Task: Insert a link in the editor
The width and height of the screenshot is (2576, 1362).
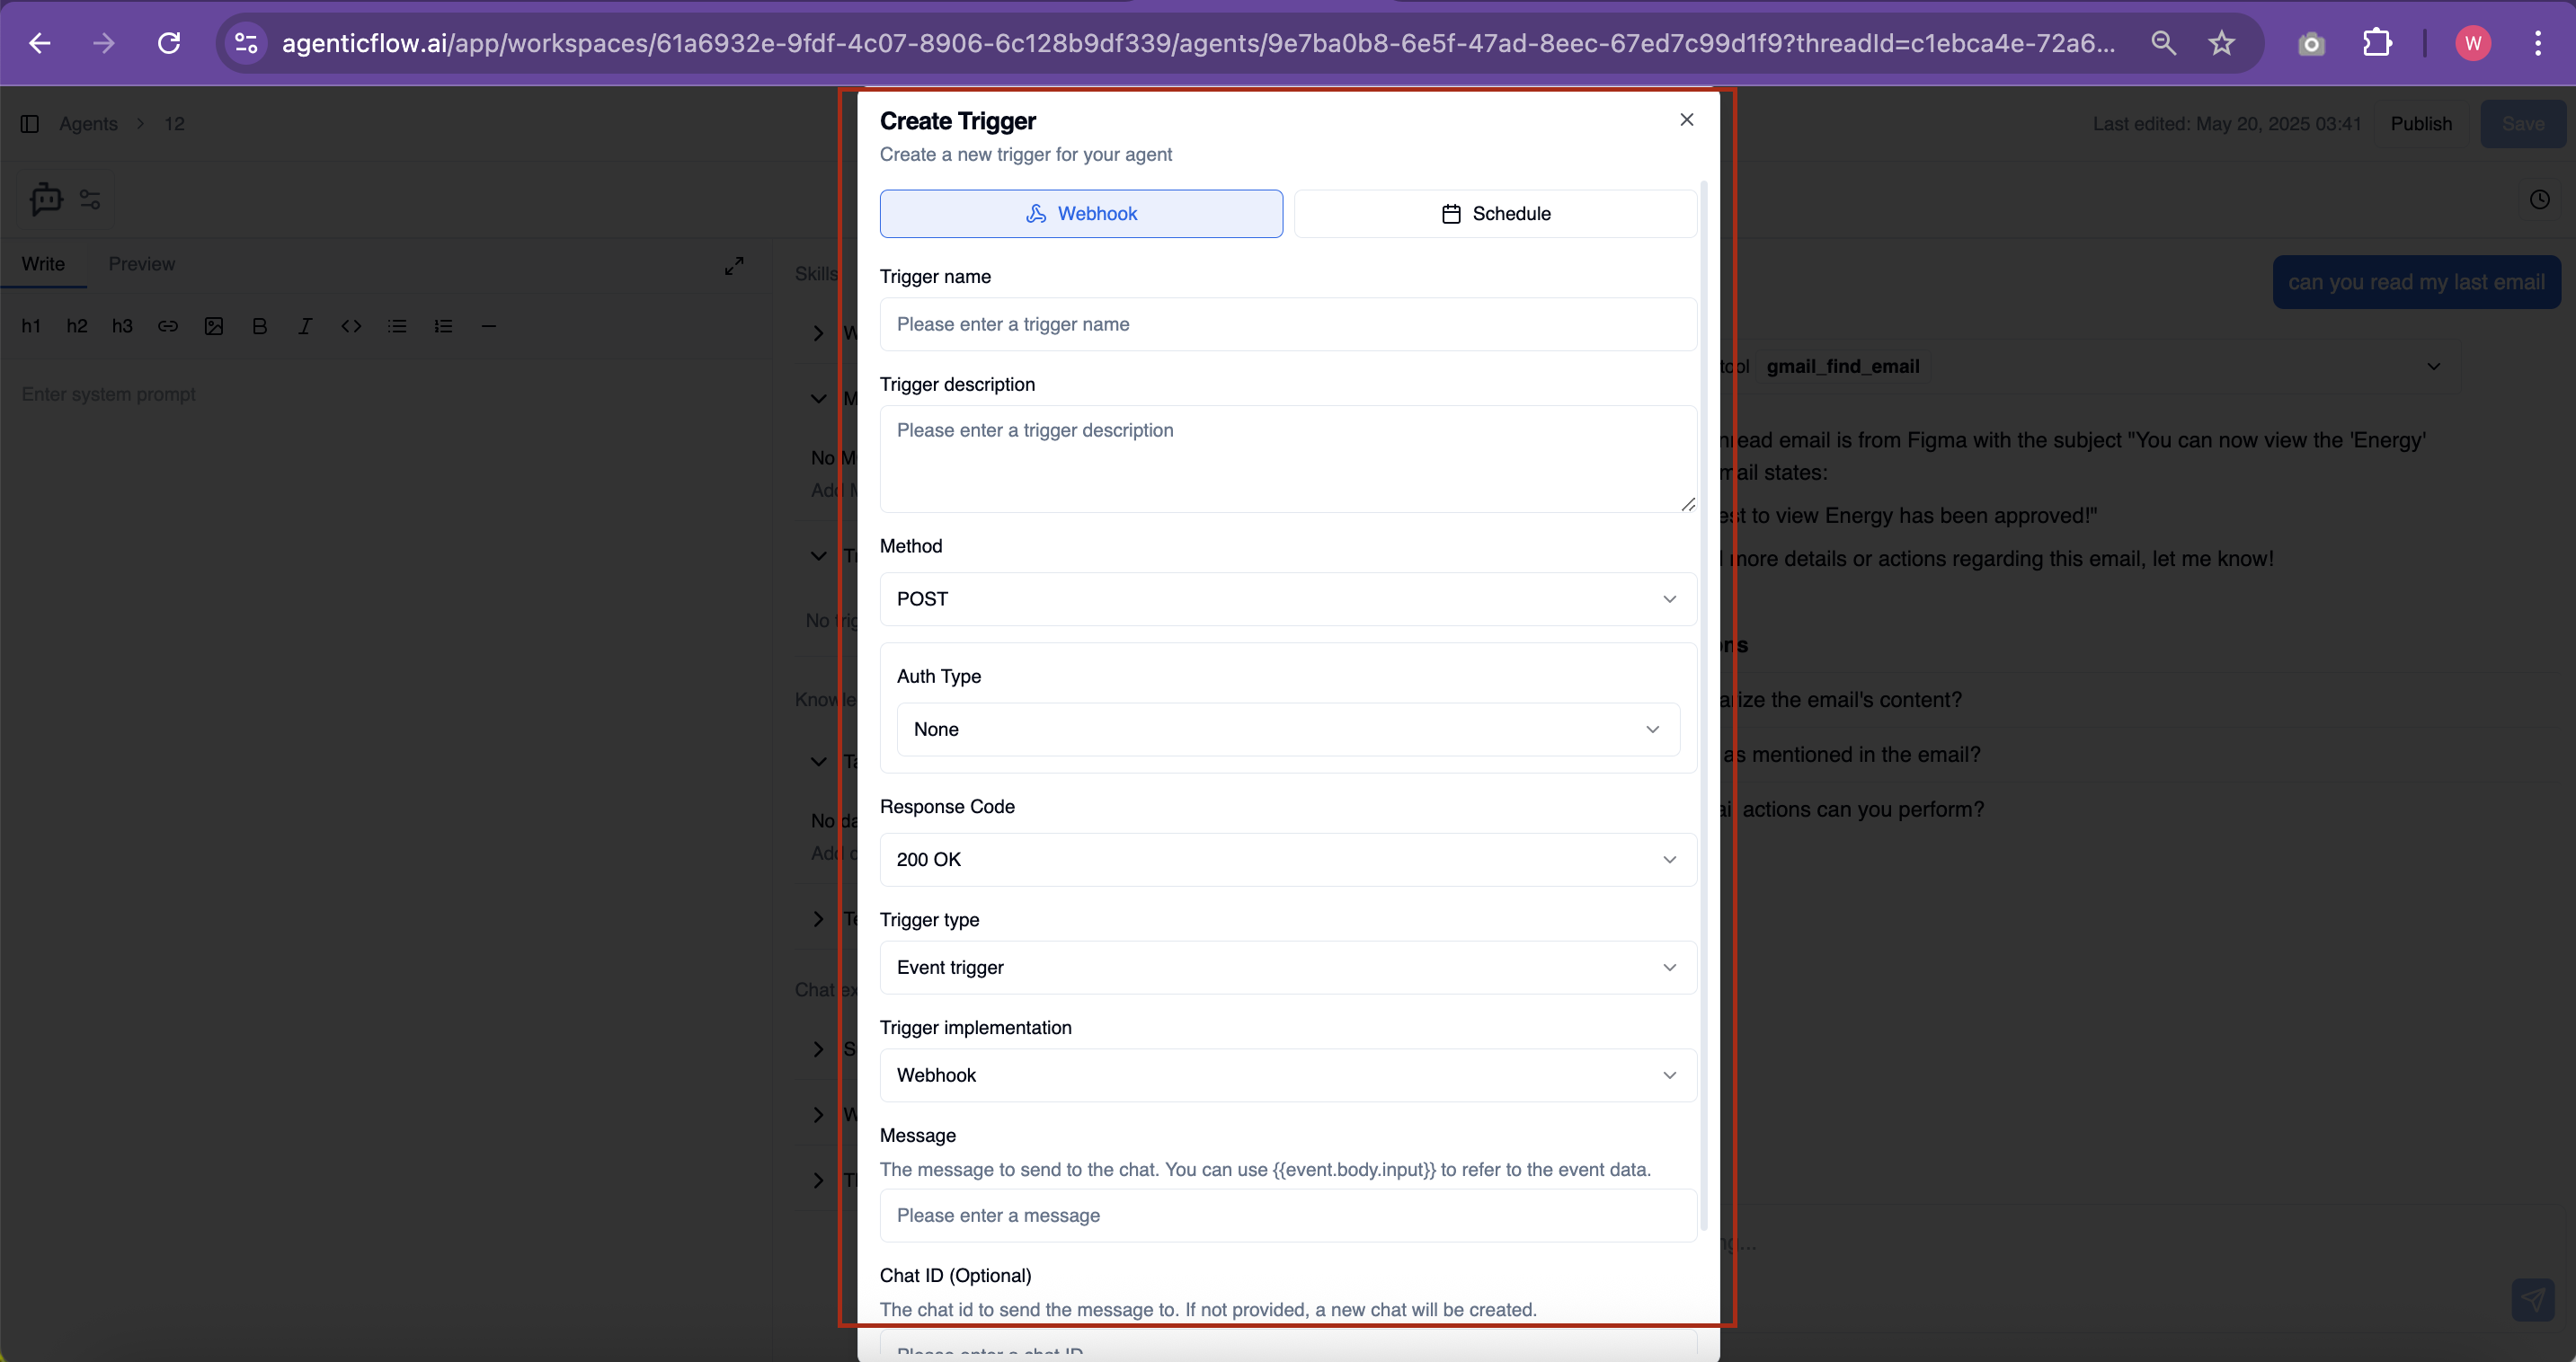Action: coord(168,326)
